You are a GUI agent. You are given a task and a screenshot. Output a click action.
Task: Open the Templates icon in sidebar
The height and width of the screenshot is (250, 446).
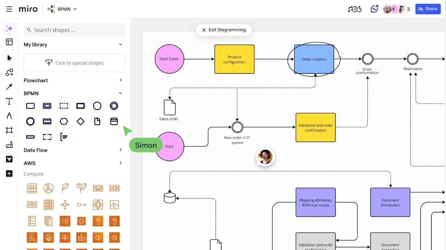9,42
